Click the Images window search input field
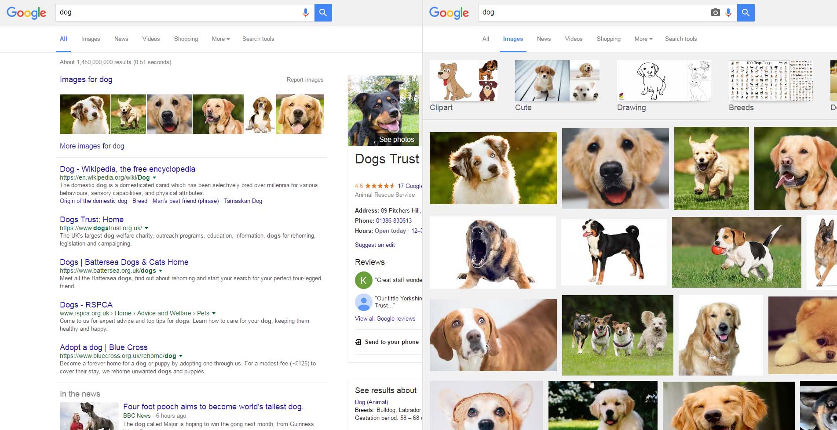This screenshot has height=430, width=837. point(594,13)
